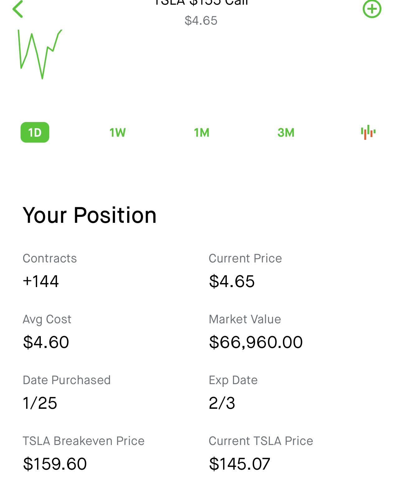
Task: Tap the +144 contracts value
Action: [x=41, y=281]
